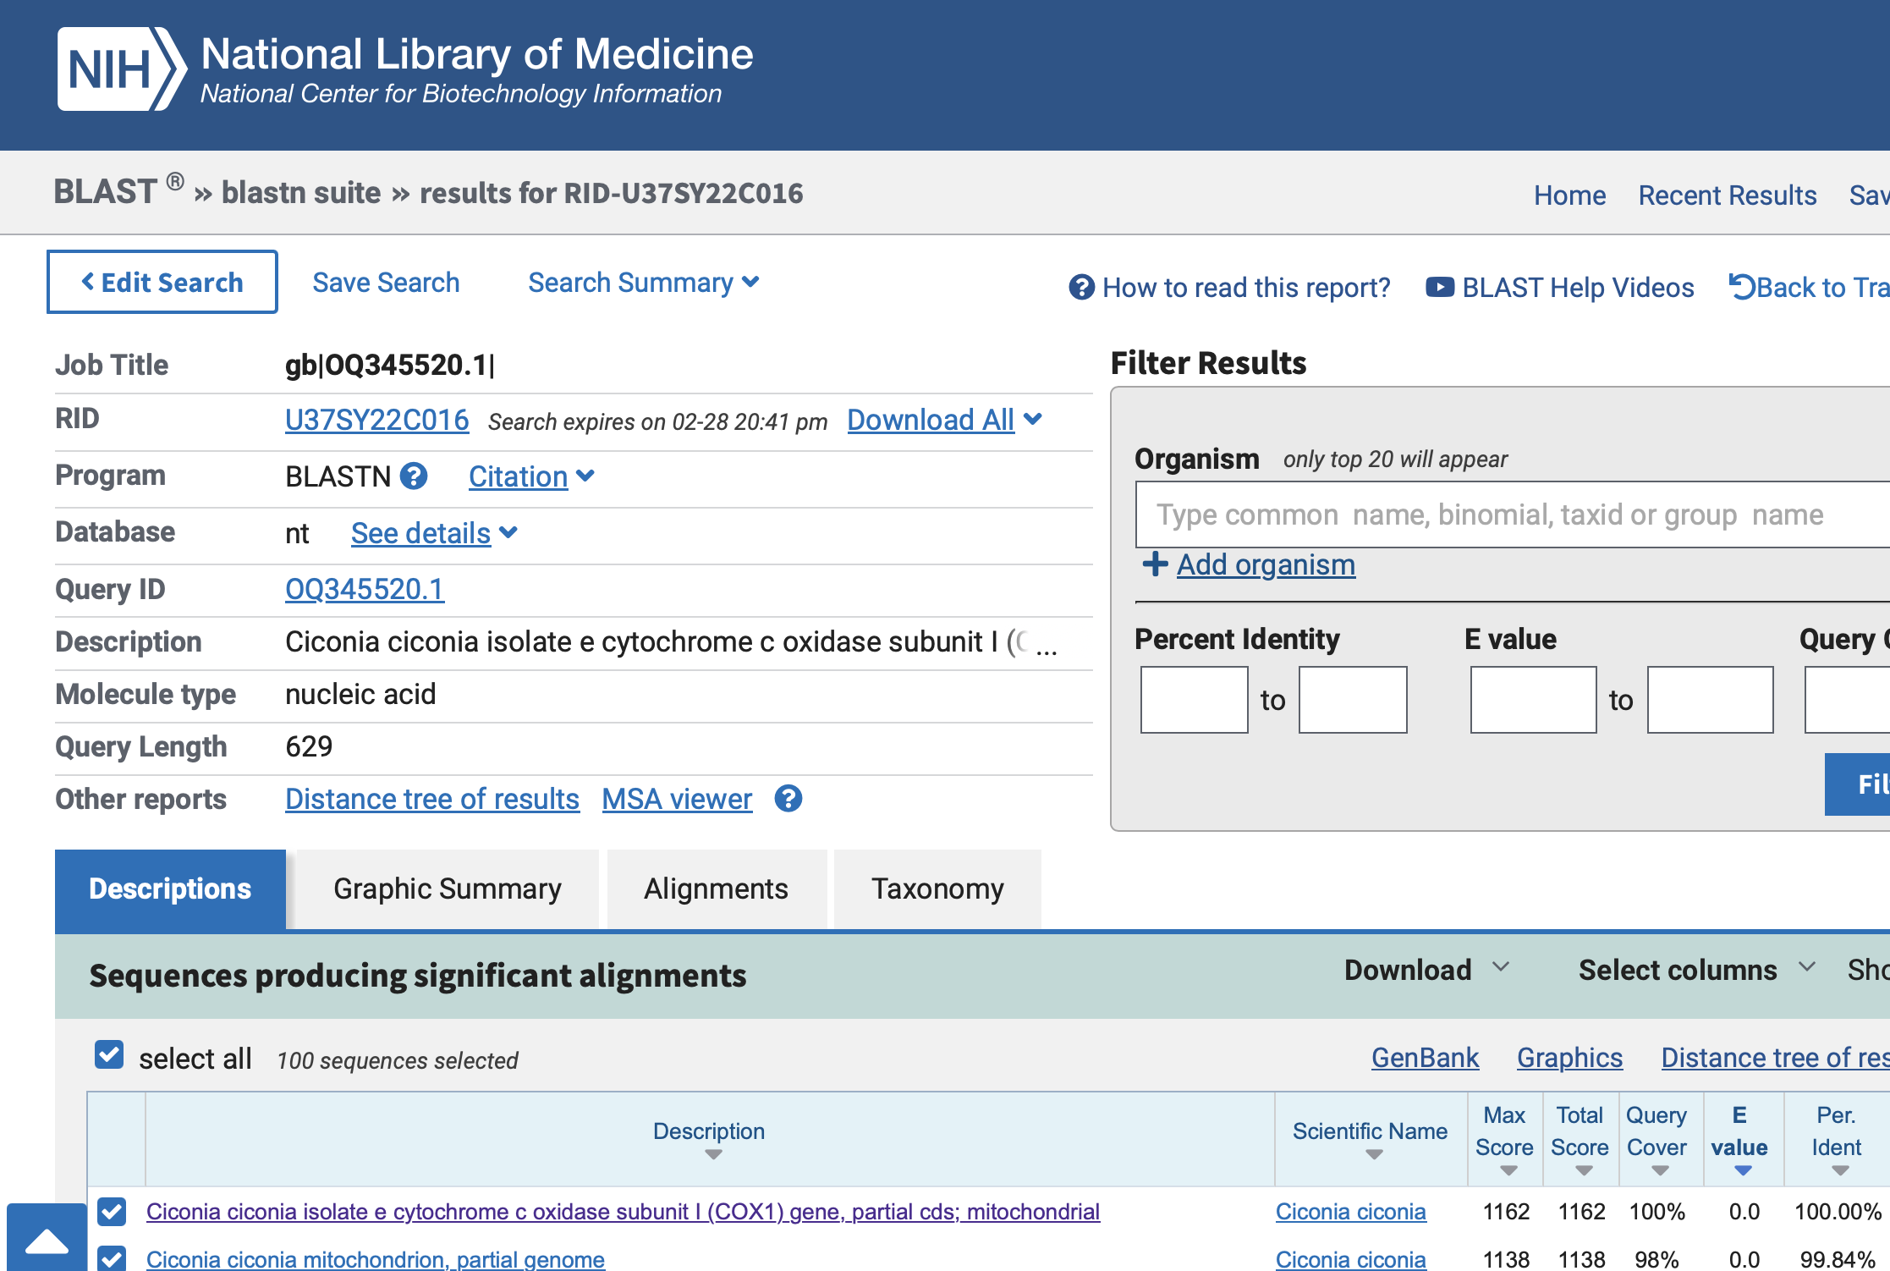This screenshot has width=1890, height=1271.
Task: Click the first Percent Identity input box
Action: [x=1194, y=700]
